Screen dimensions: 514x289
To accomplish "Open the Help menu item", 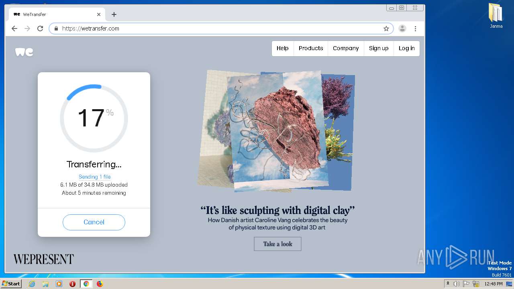I will pos(283,48).
